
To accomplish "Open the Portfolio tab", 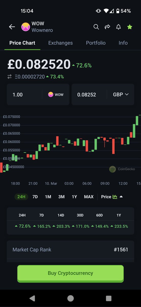I will click(x=96, y=43).
